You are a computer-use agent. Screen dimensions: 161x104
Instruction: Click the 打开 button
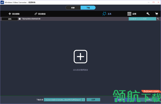click(93, 100)
